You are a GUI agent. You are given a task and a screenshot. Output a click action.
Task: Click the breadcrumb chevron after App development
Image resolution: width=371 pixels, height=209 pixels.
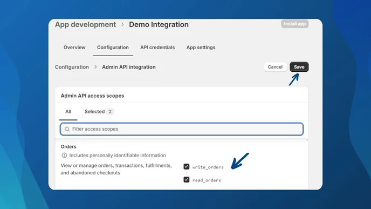tap(122, 24)
